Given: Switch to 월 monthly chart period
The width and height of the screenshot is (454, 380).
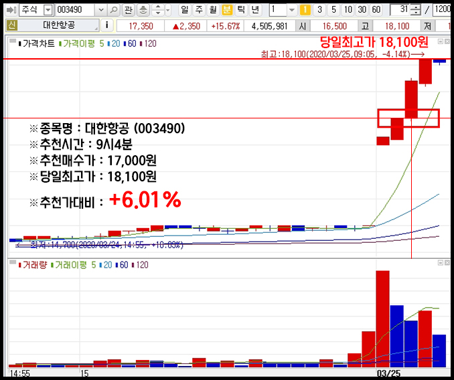Looking at the screenshot, I should click(x=213, y=10).
